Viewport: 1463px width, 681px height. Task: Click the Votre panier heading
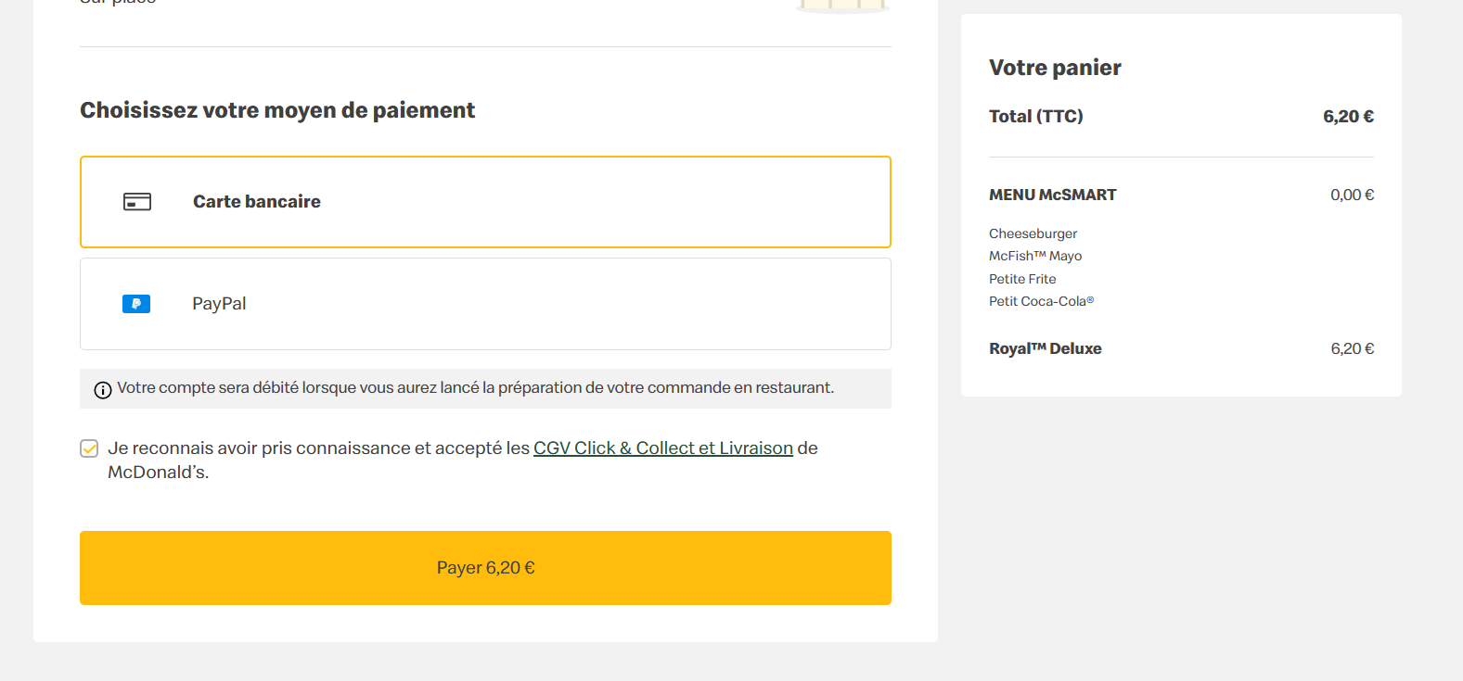coord(1056,68)
